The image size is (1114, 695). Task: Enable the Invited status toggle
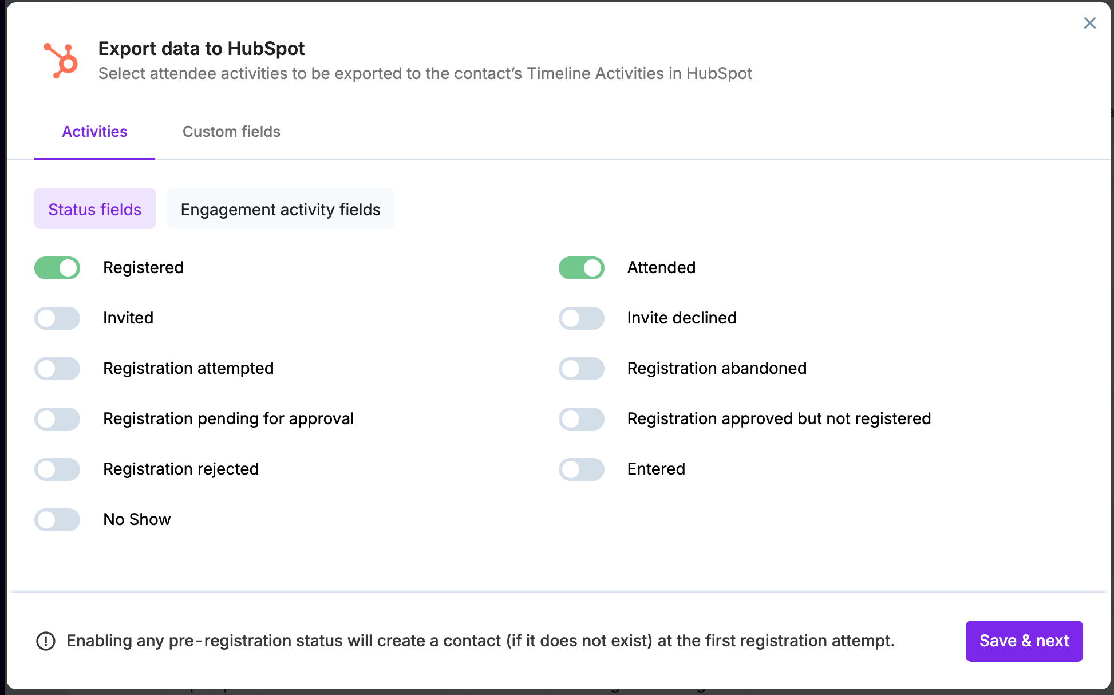pyautogui.click(x=57, y=318)
